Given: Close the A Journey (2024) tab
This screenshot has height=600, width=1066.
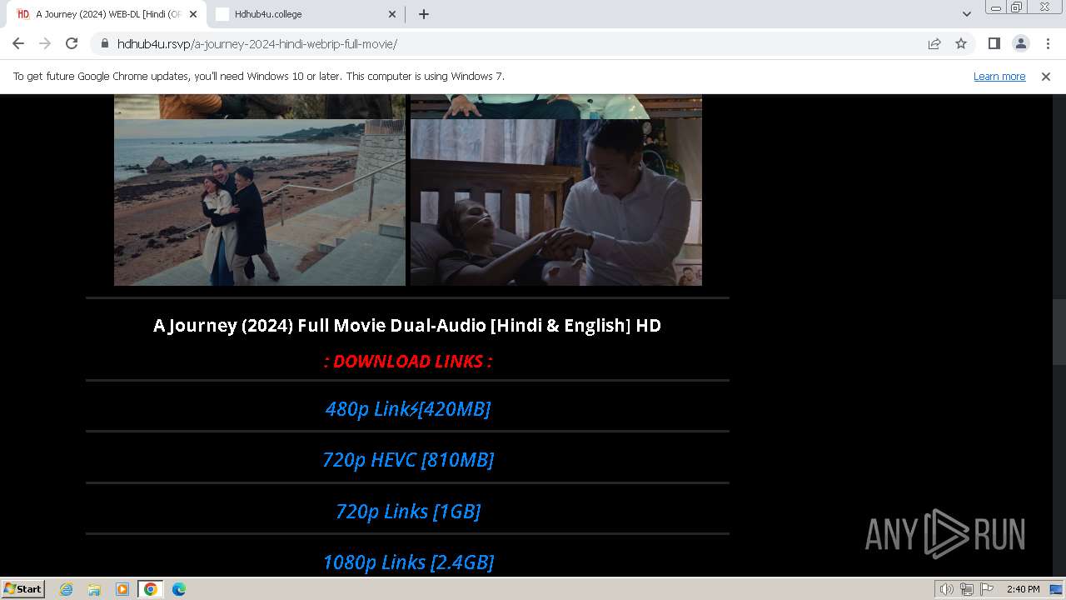Looking at the screenshot, I should (x=192, y=14).
